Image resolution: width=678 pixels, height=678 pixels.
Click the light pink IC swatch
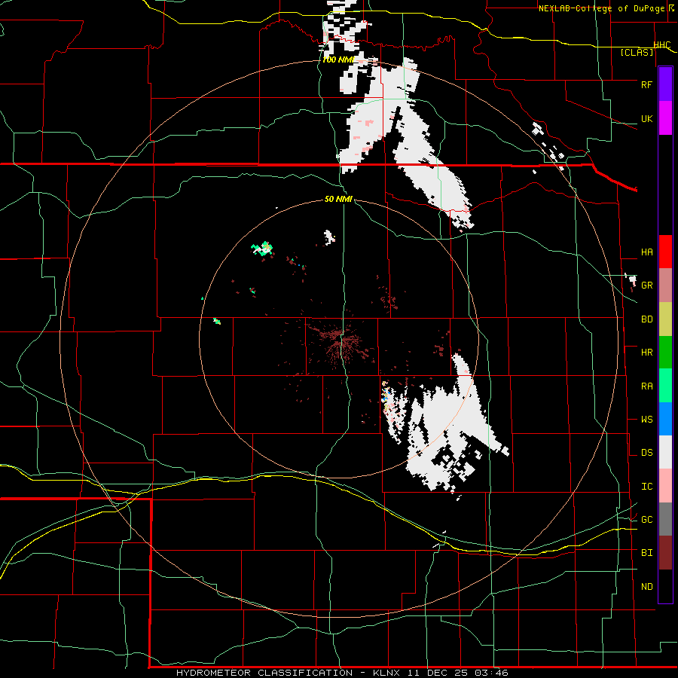[x=665, y=486]
